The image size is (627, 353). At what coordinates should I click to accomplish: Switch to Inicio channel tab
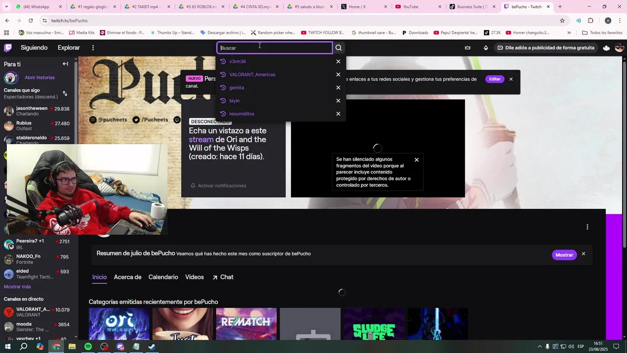coord(99,277)
